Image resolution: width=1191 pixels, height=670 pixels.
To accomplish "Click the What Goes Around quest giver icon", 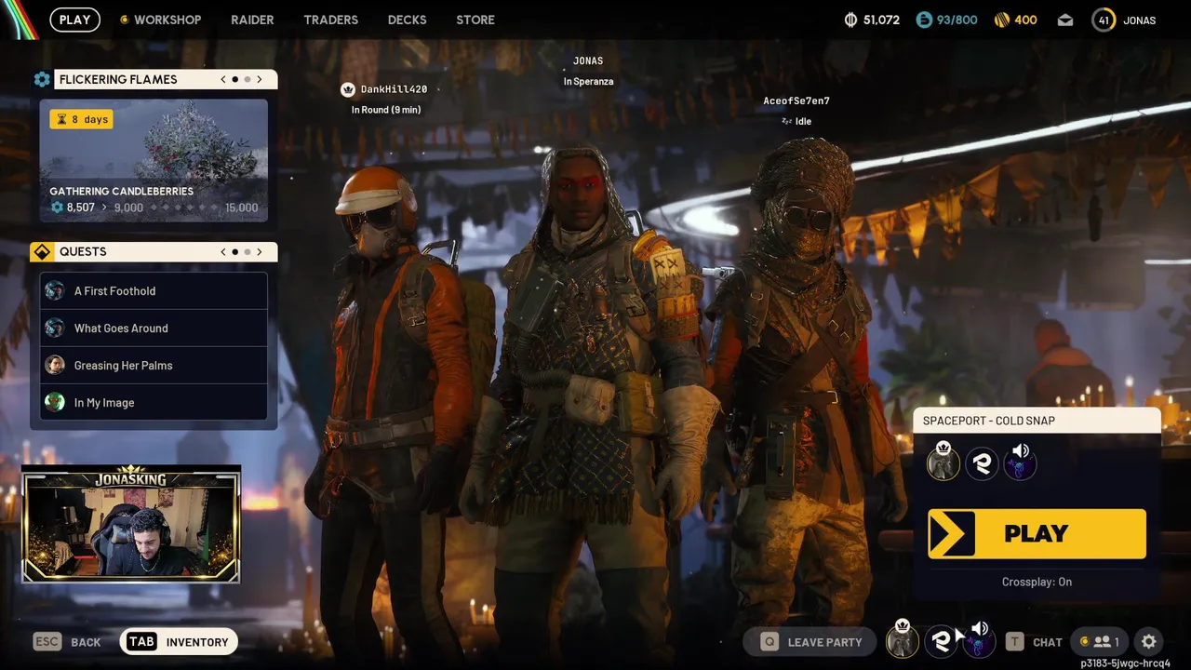I will tap(55, 328).
